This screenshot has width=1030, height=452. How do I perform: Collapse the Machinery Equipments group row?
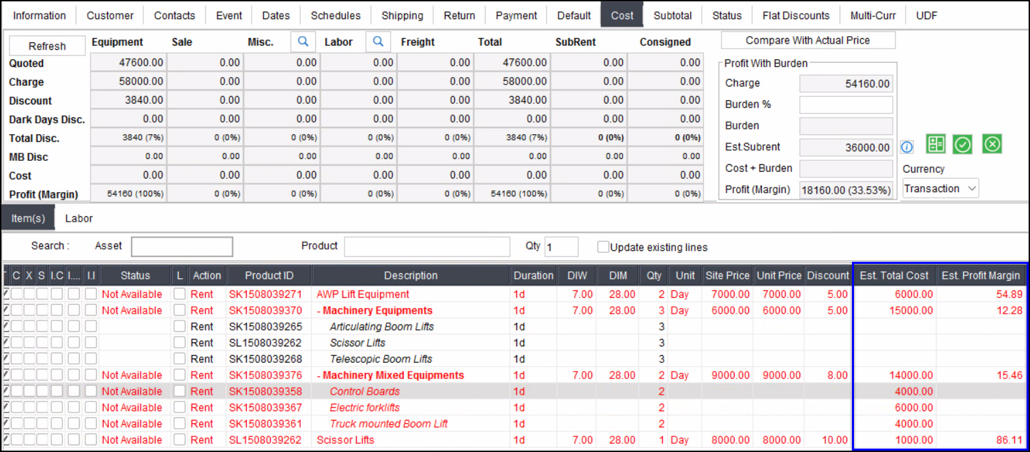tap(319, 311)
